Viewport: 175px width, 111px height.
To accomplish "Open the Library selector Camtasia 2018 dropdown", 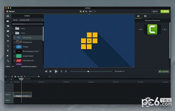I will [x=31, y=20].
